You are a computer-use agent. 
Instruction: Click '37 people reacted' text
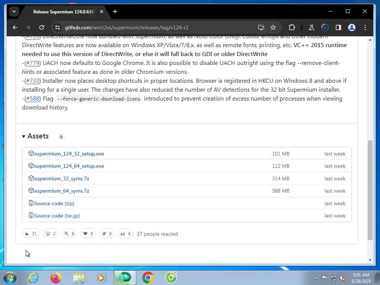(157, 234)
